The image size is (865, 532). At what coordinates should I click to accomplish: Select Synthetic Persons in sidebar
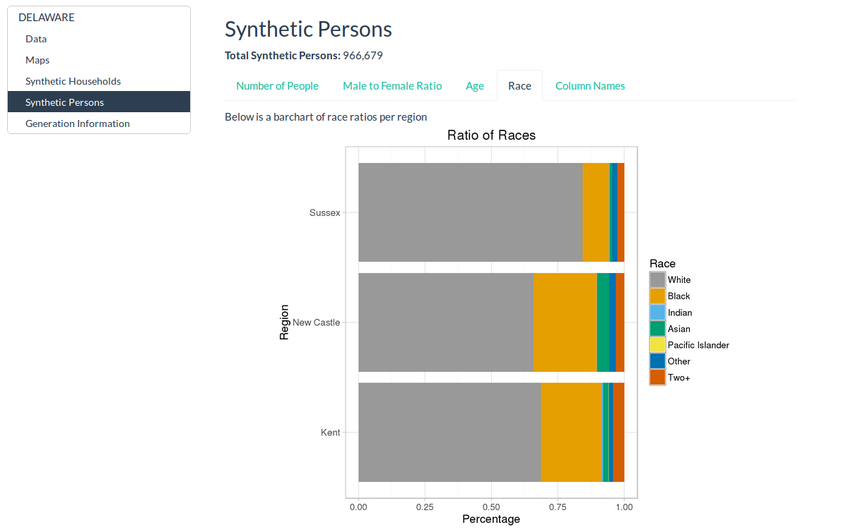(x=64, y=102)
